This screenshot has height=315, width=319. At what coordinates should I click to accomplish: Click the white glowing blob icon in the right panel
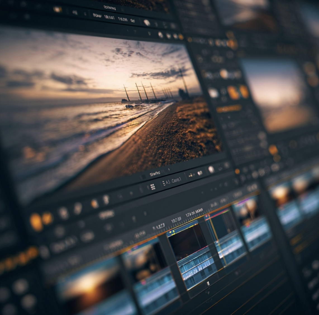[213, 93]
